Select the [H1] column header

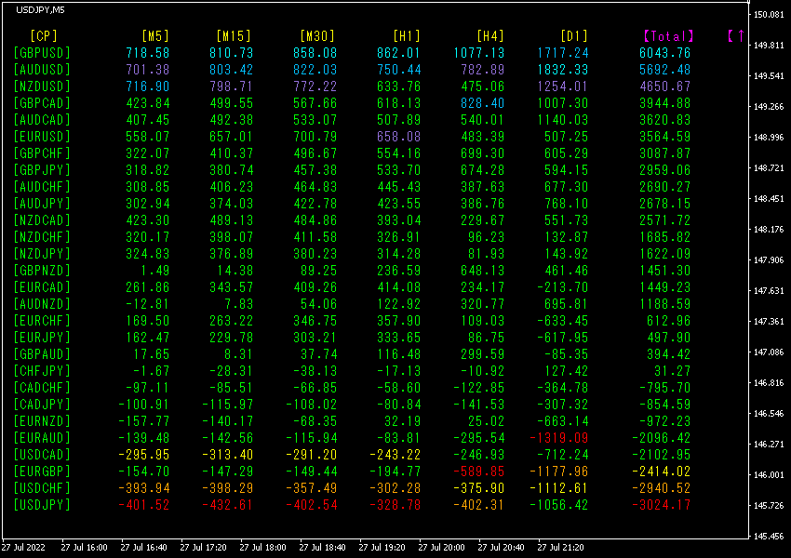click(407, 35)
